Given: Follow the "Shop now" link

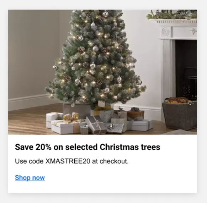Looking at the screenshot, I should pyautogui.click(x=30, y=177).
